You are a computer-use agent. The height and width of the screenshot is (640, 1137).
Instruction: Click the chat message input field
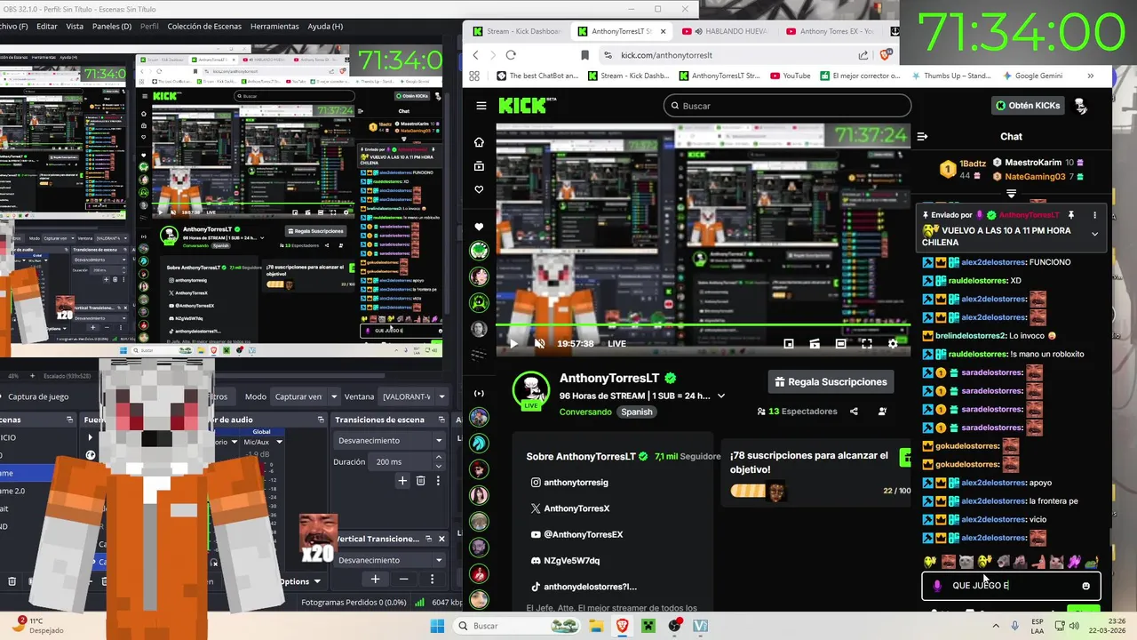(1011, 586)
